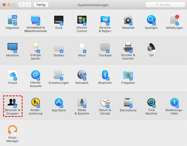This screenshot has height=146, width=187.
Task: Click the Sicherheit house icon
Action: [x=128, y=20]
